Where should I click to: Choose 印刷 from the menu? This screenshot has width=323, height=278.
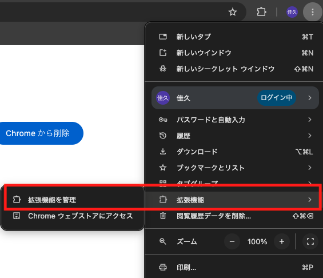(x=235, y=267)
